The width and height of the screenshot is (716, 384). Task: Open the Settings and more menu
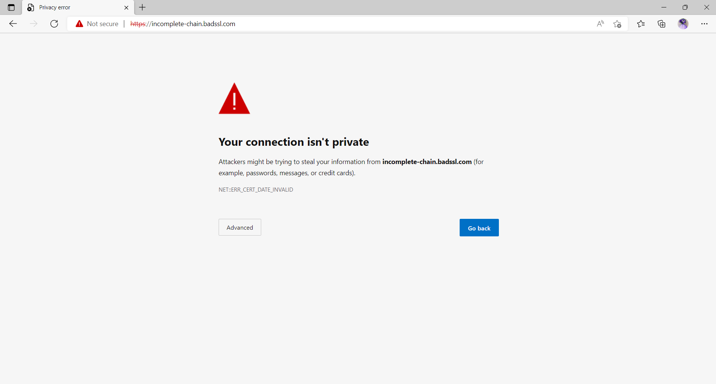[705, 23]
